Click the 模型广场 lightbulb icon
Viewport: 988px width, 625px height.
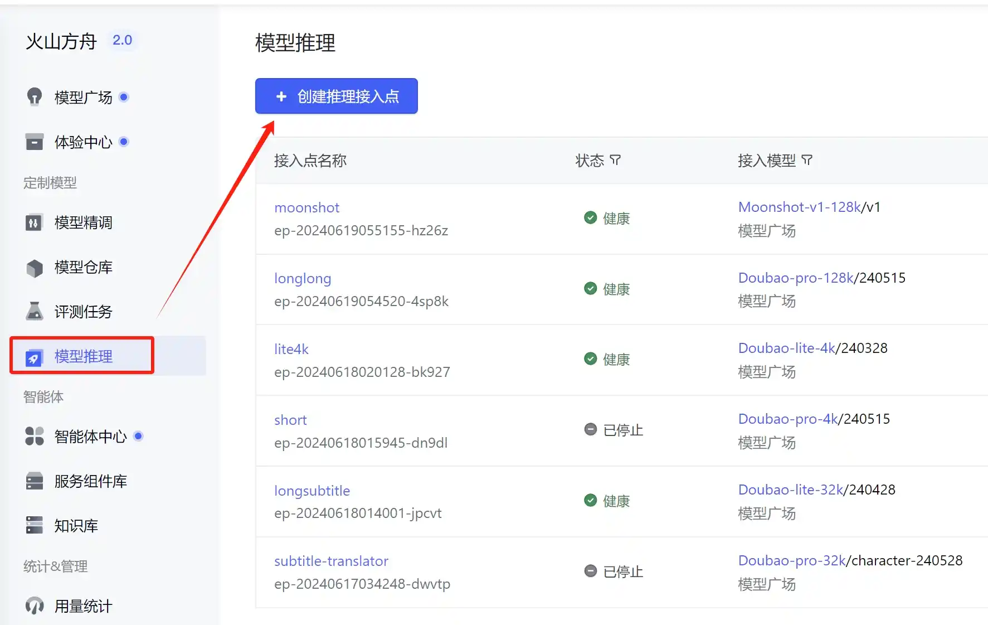pyautogui.click(x=35, y=97)
